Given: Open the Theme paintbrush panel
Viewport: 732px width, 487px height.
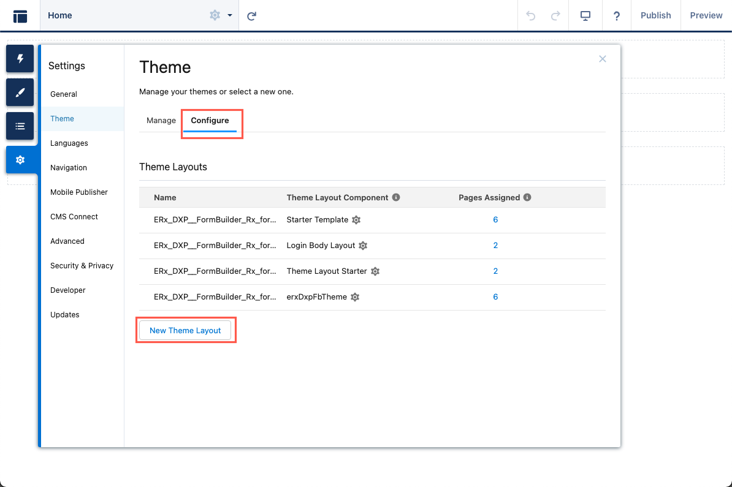Looking at the screenshot, I should click(20, 92).
